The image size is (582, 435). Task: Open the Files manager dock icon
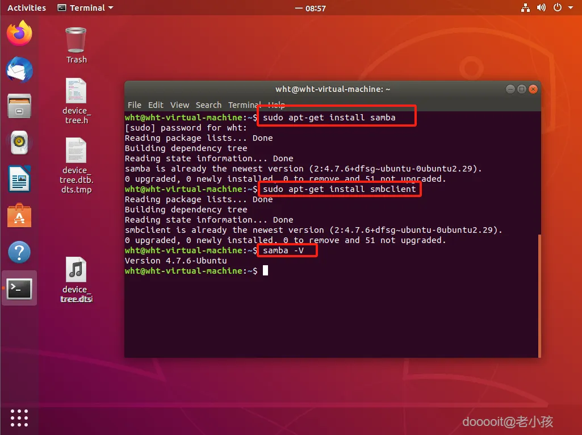[x=19, y=106]
